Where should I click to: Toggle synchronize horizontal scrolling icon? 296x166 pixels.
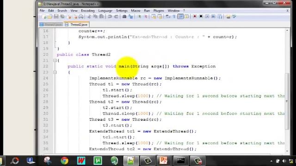(160, 17)
